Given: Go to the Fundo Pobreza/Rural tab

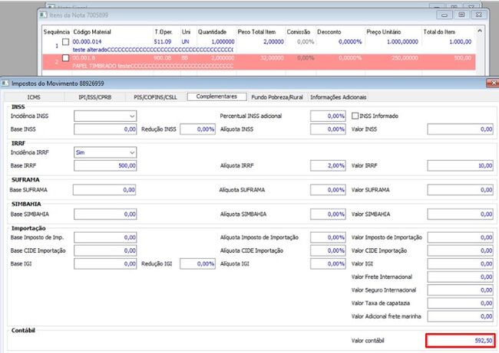Looking at the screenshot, I should pyautogui.click(x=277, y=97).
